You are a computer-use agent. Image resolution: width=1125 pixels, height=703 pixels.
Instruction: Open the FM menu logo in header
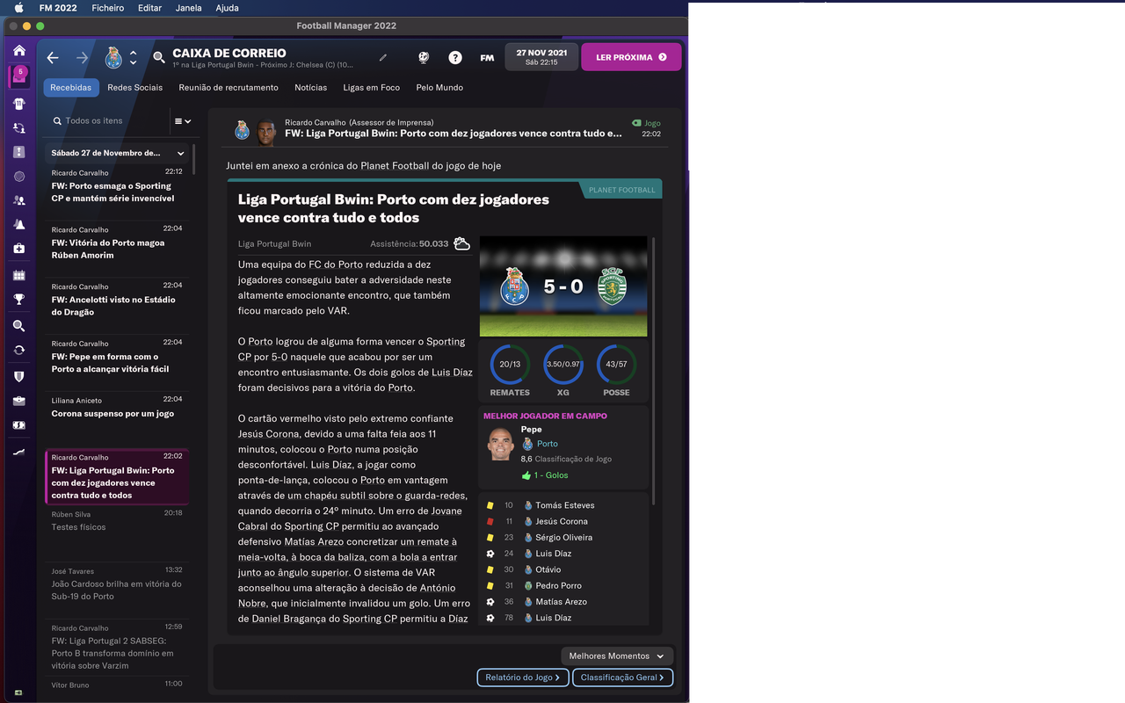(487, 58)
